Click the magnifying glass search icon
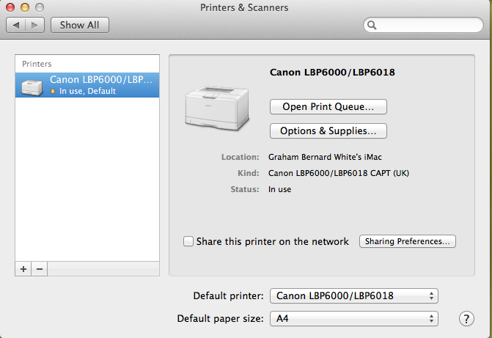492x338 pixels. pyautogui.click(x=372, y=25)
